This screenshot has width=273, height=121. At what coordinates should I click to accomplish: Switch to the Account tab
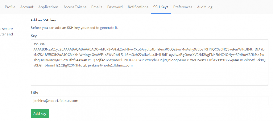click(27, 7)
